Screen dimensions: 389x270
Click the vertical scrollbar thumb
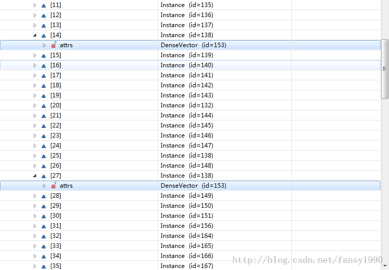coord(384,68)
